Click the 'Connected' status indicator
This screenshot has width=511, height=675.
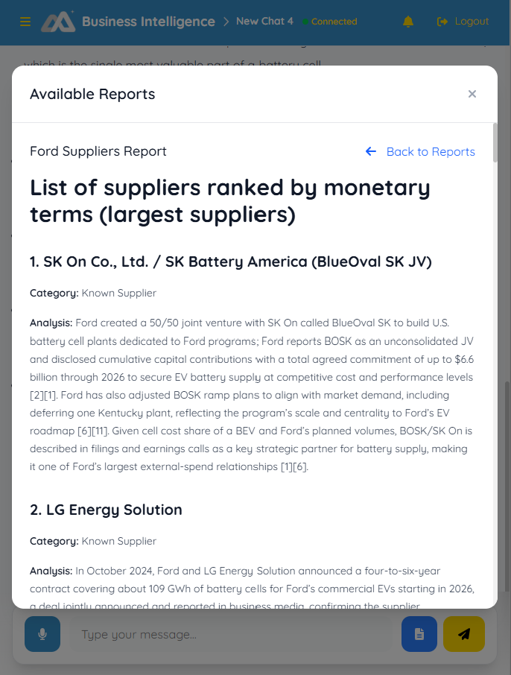click(x=330, y=22)
